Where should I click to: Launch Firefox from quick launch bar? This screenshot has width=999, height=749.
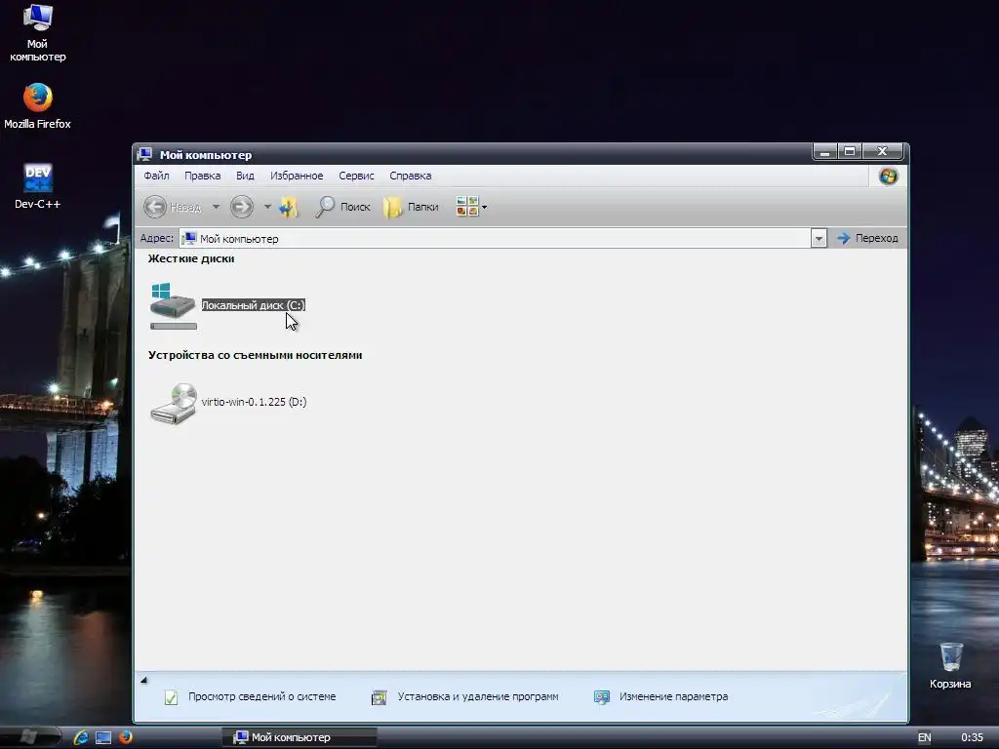126,737
